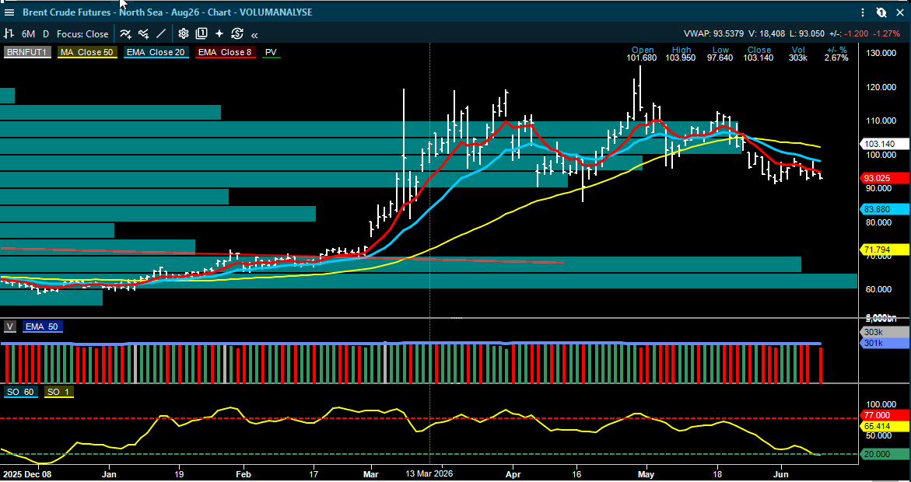This screenshot has height=482, width=911.
Task: Click the window title Brent Crude Futures
Action: (x=167, y=12)
